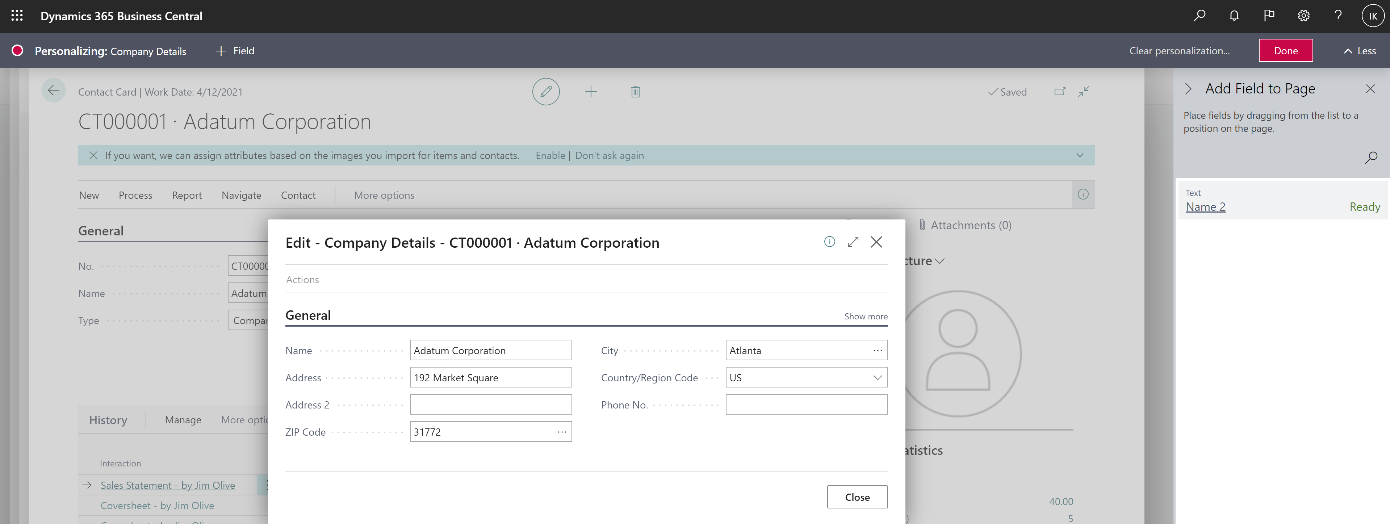Viewport: 1390px width, 524px height.
Task: Click the search magnifier in the top bar
Action: click(x=1199, y=16)
